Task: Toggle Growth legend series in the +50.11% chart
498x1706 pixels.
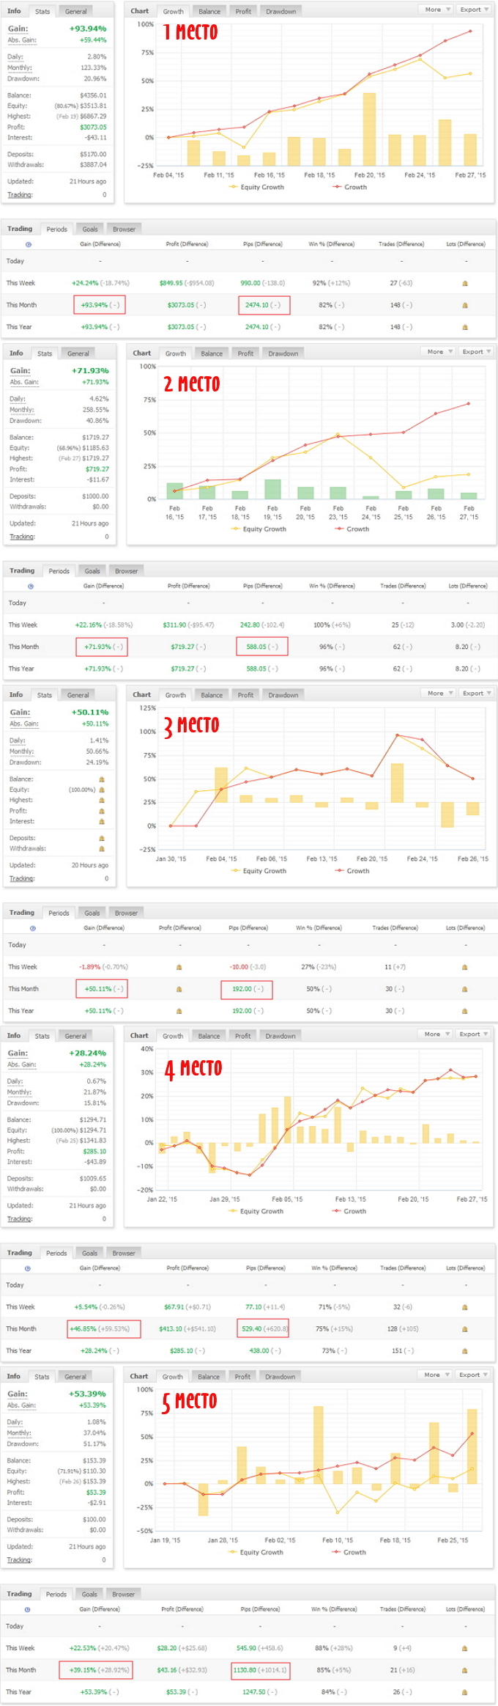Action: [352, 871]
